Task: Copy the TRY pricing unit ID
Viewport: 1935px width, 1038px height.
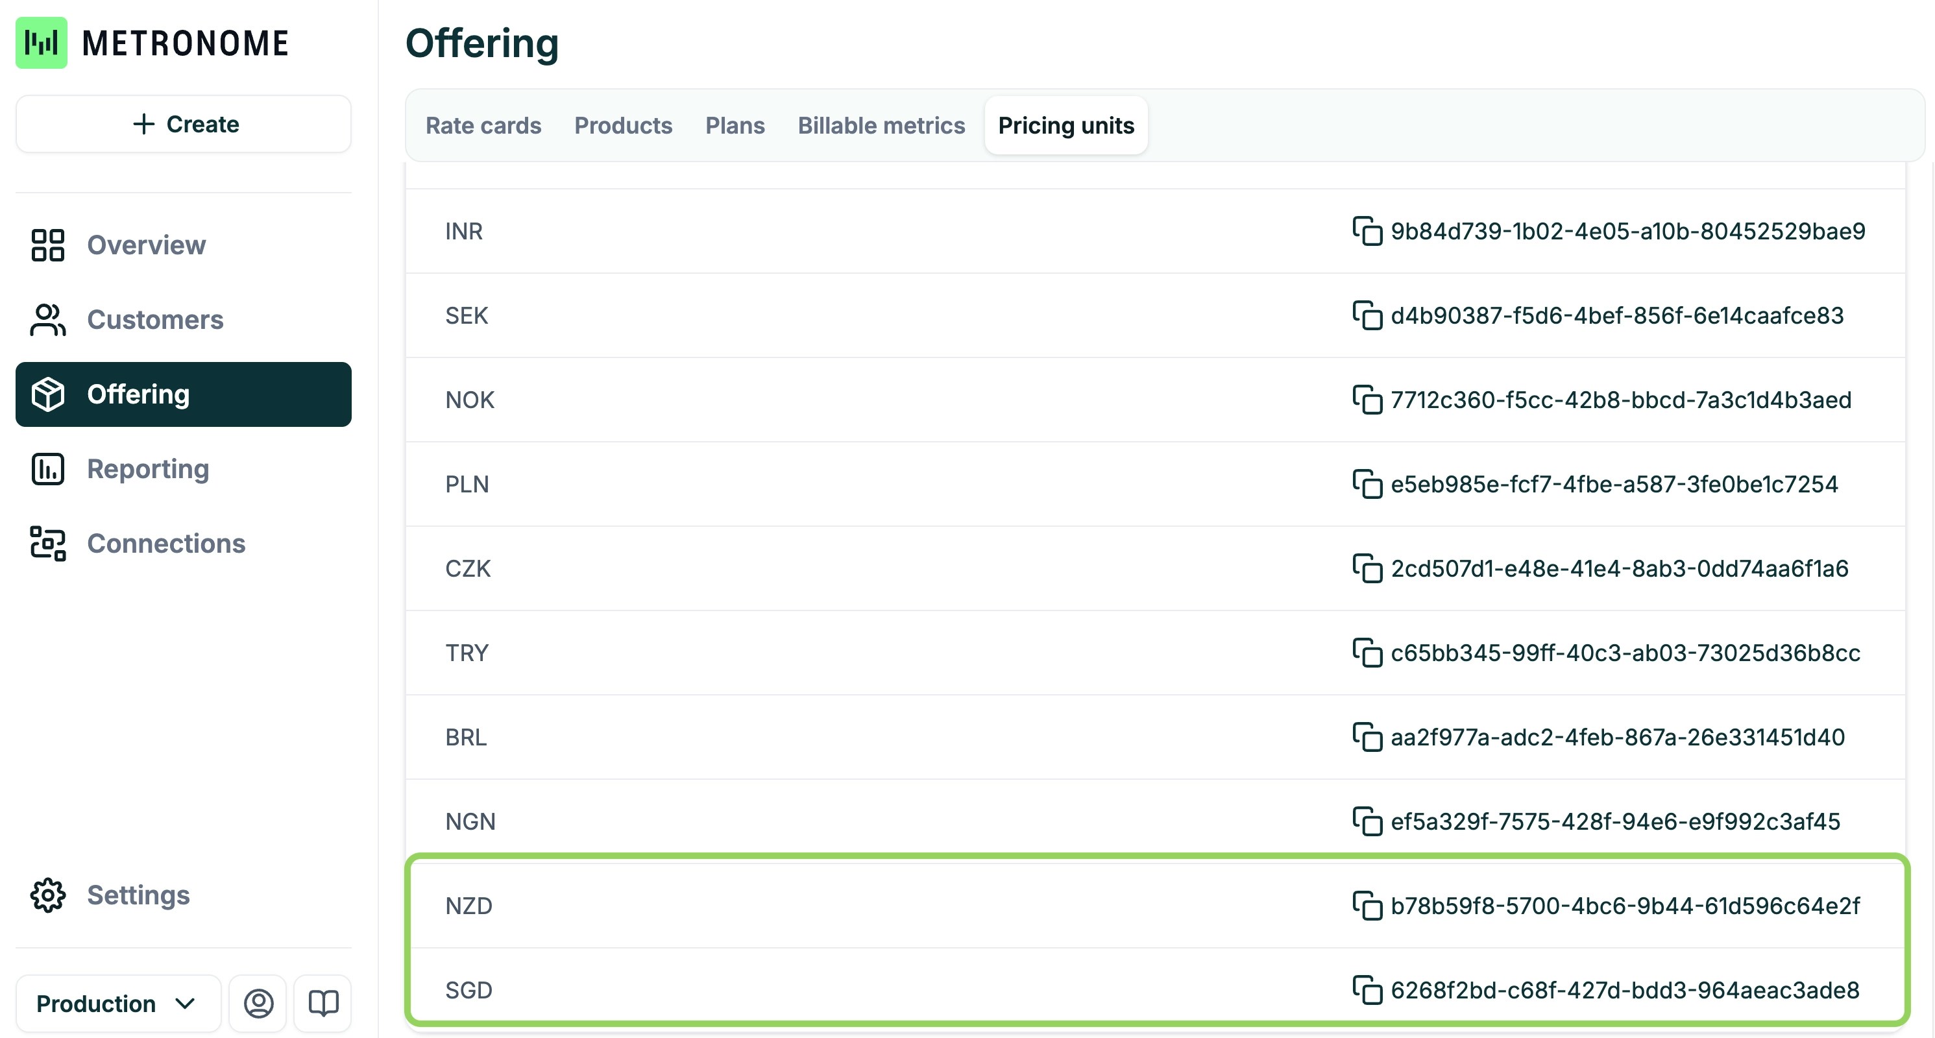Action: 1367,653
